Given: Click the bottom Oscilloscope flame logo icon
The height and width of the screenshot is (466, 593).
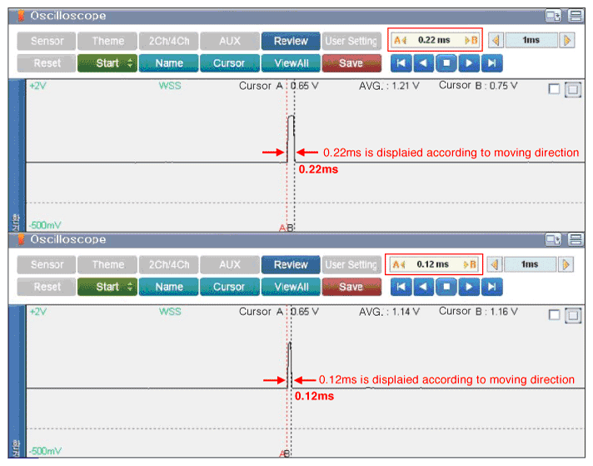Looking at the screenshot, I should [x=21, y=239].
